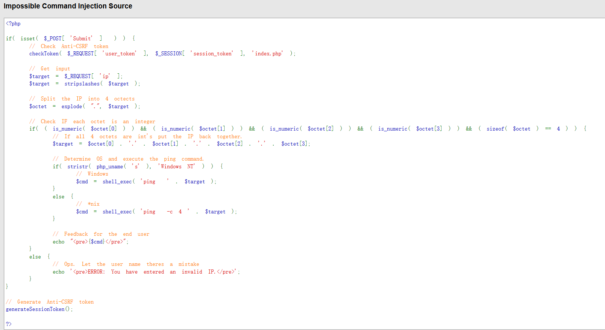Click the 'Impossible Command Injection Source' heading
The height and width of the screenshot is (330, 605).
pos(68,6)
